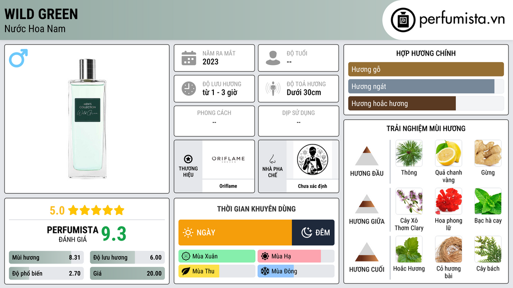Select the Cây bách cypress image
Image resolution: width=513 pixels, height=288 pixels.
tap(488, 249)
